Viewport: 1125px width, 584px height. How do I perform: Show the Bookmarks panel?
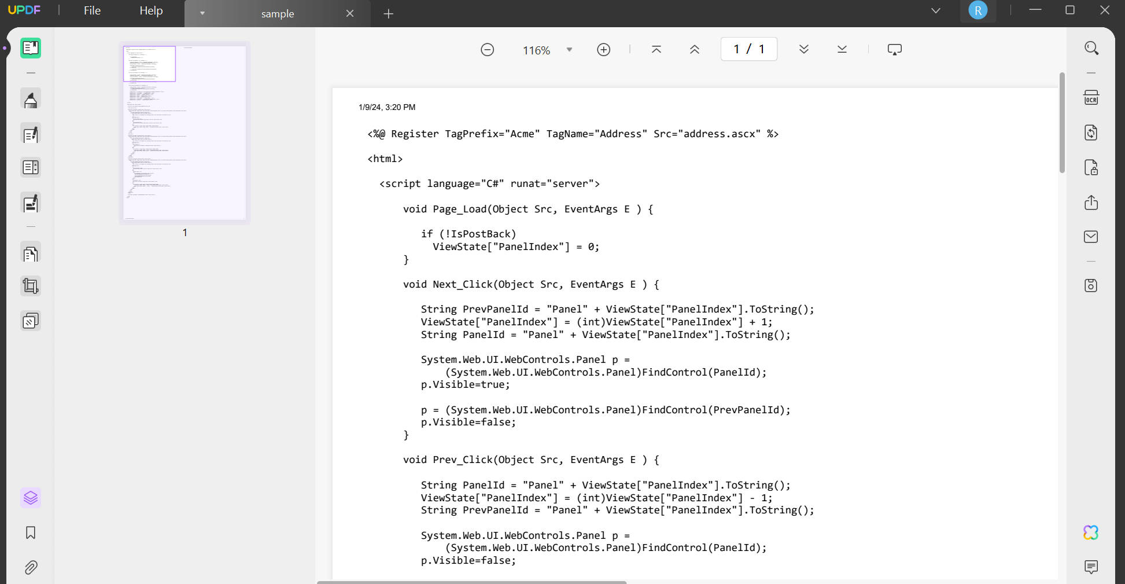click(x=31, y=532)
